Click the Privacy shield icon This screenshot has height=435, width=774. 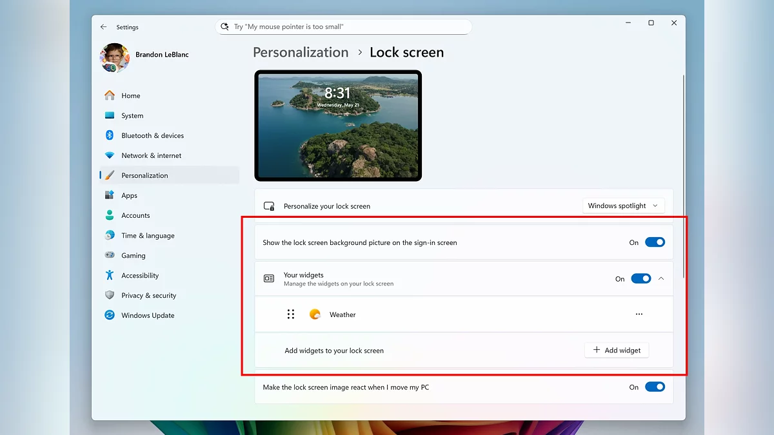pos(110,295)
